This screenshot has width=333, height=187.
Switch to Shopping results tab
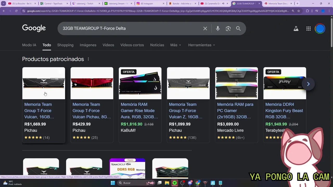(65, 45)
